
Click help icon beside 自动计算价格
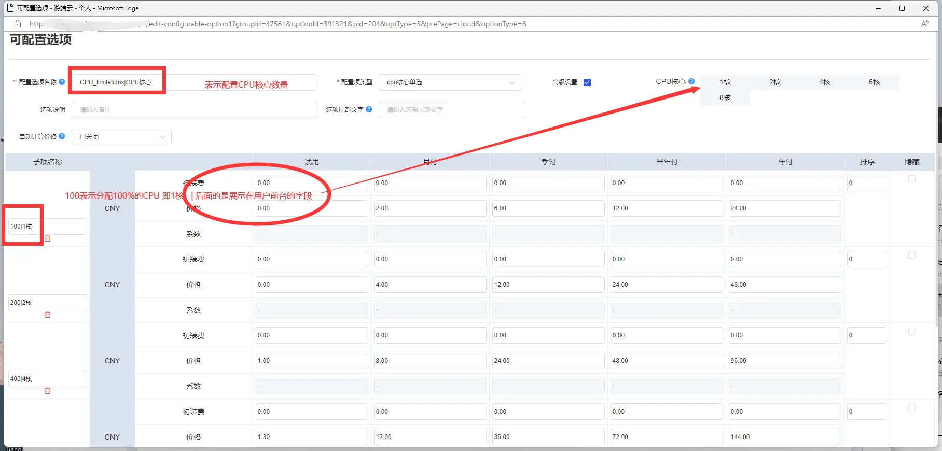62,136
